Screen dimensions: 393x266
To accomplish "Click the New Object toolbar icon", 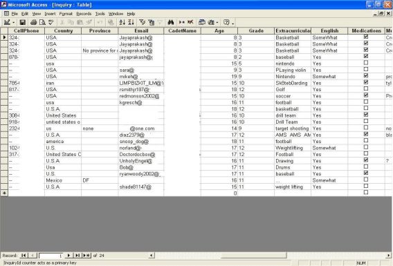I will coord(211,23).
